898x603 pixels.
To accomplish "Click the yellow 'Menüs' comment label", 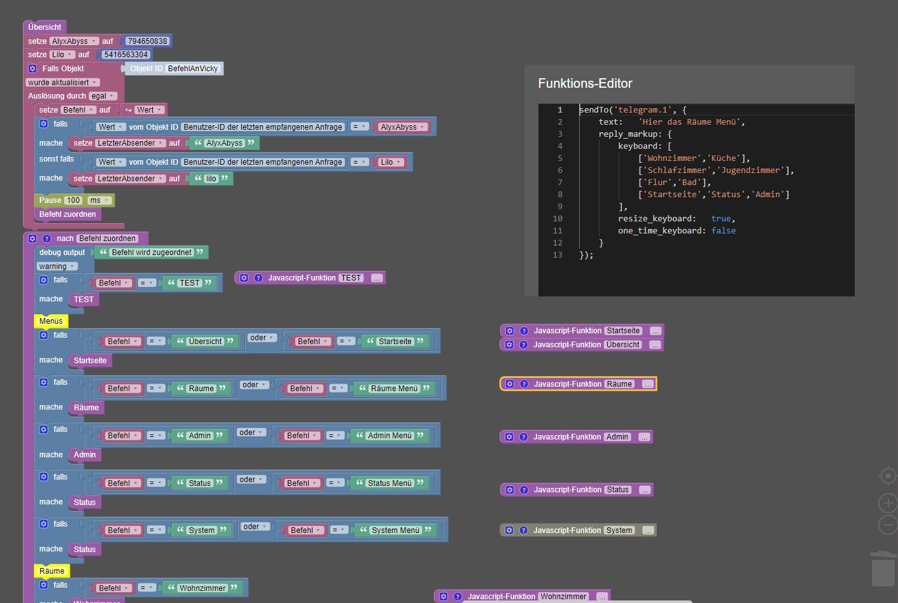I will (x=51, y=321).
